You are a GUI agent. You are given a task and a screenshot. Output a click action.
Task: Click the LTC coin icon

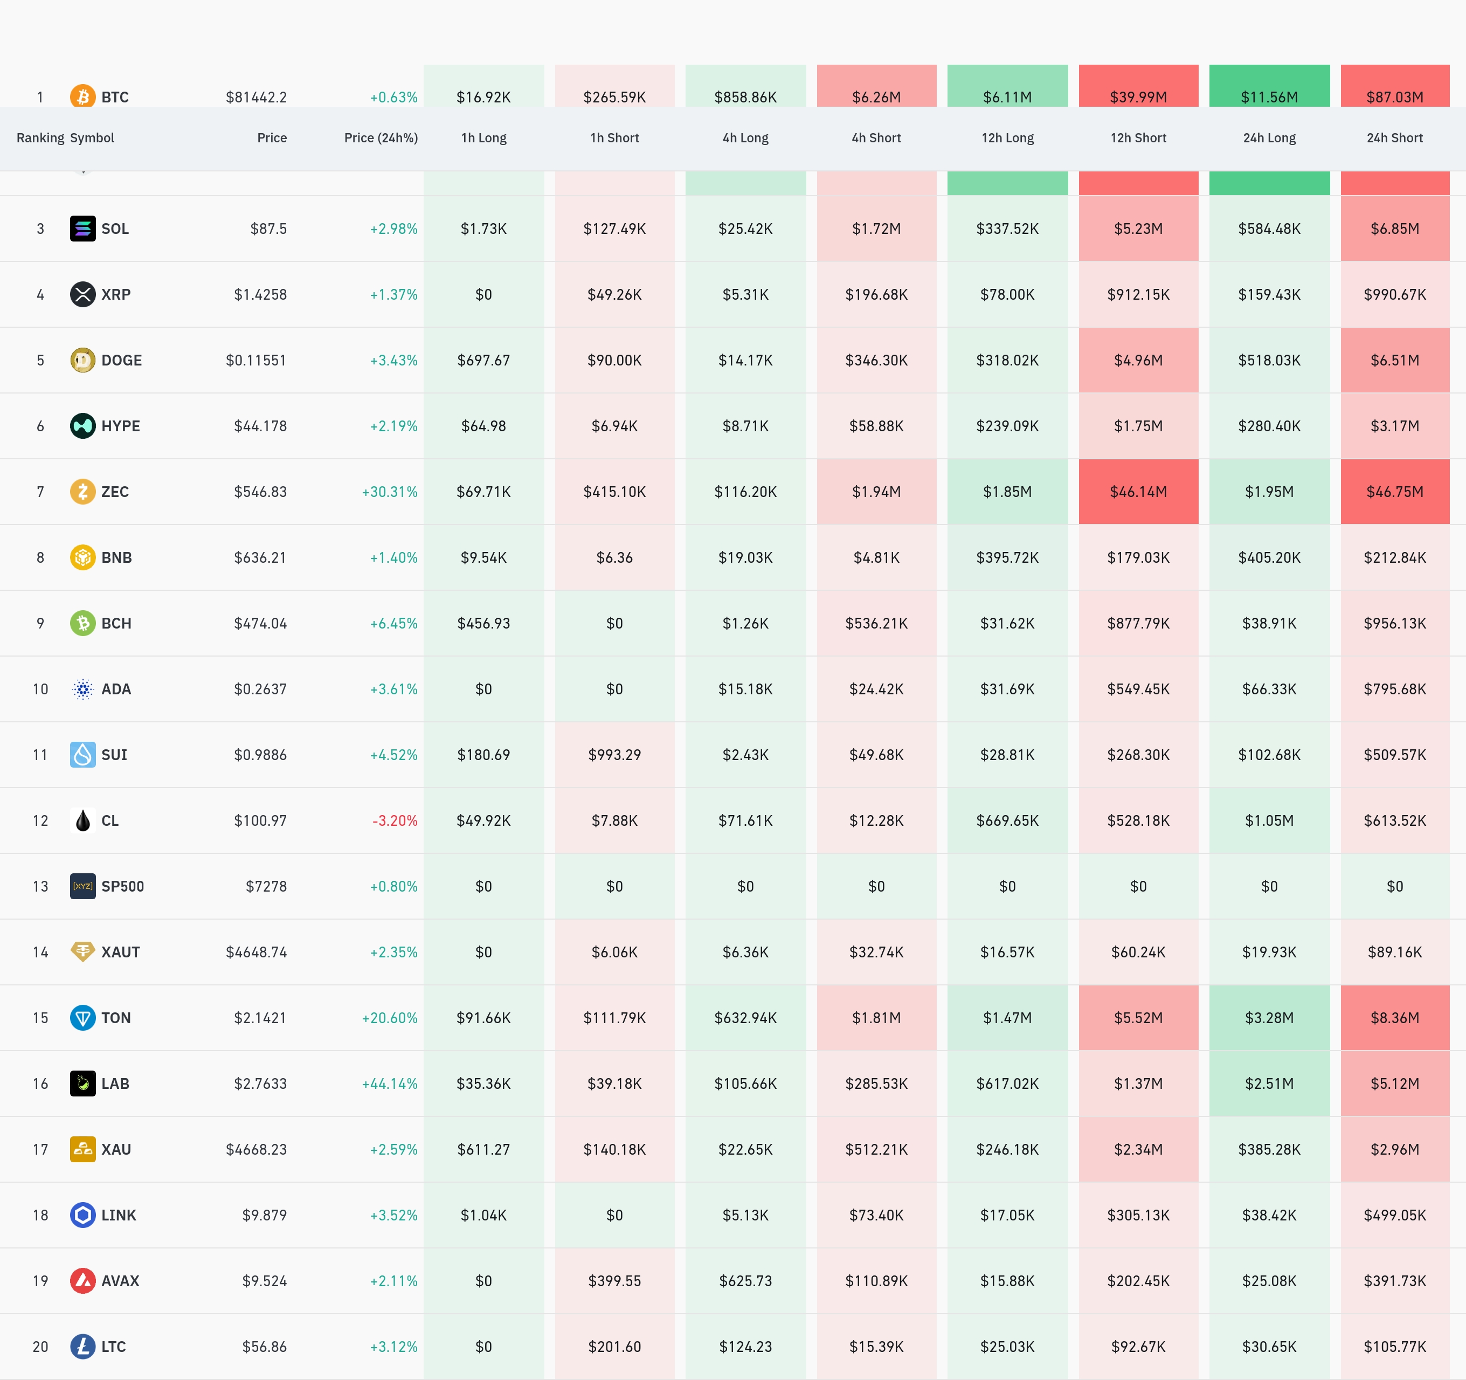[x=82, y=1347]
